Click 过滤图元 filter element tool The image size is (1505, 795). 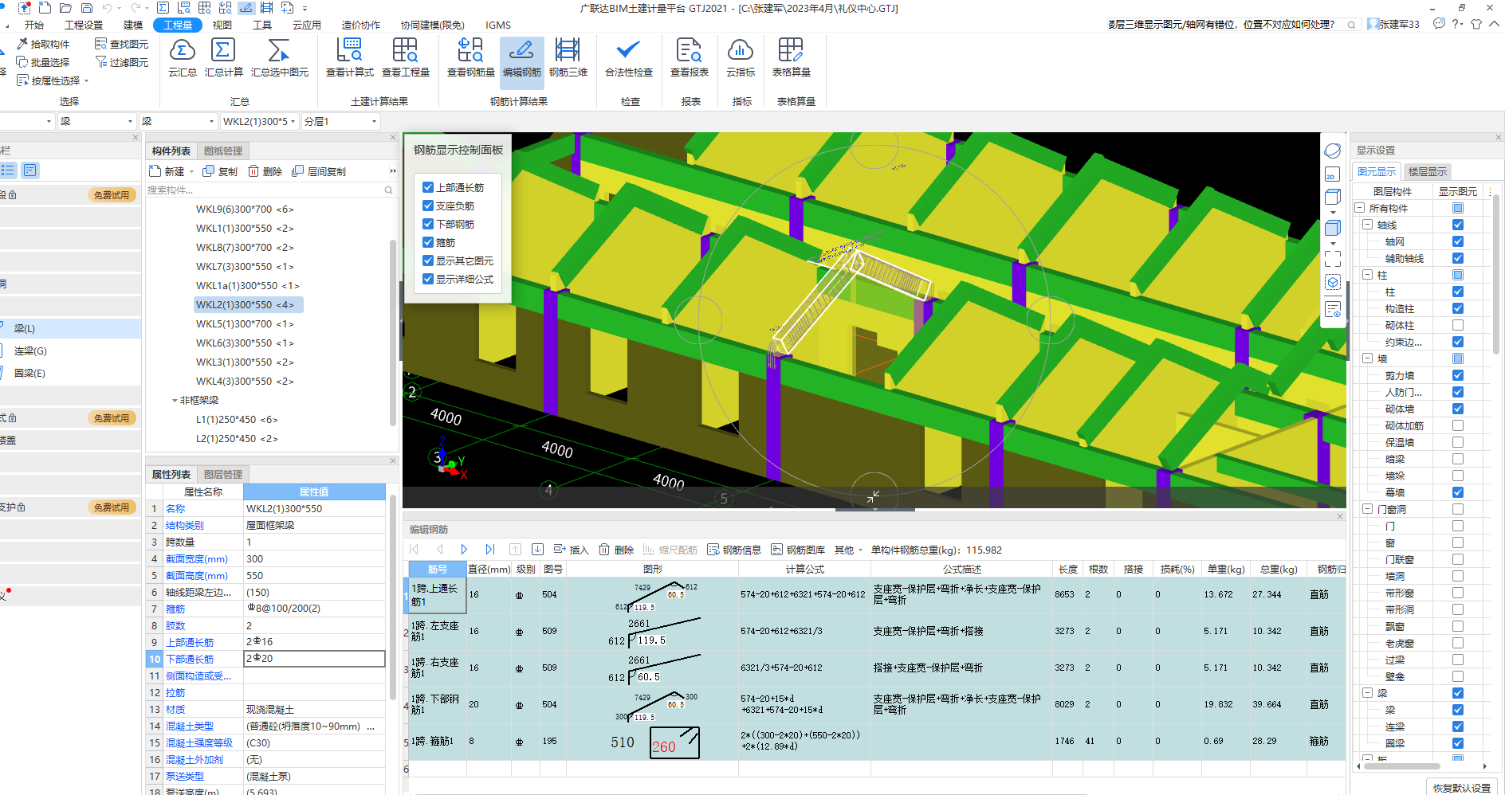pyautogui.click(x=121, y=62)
